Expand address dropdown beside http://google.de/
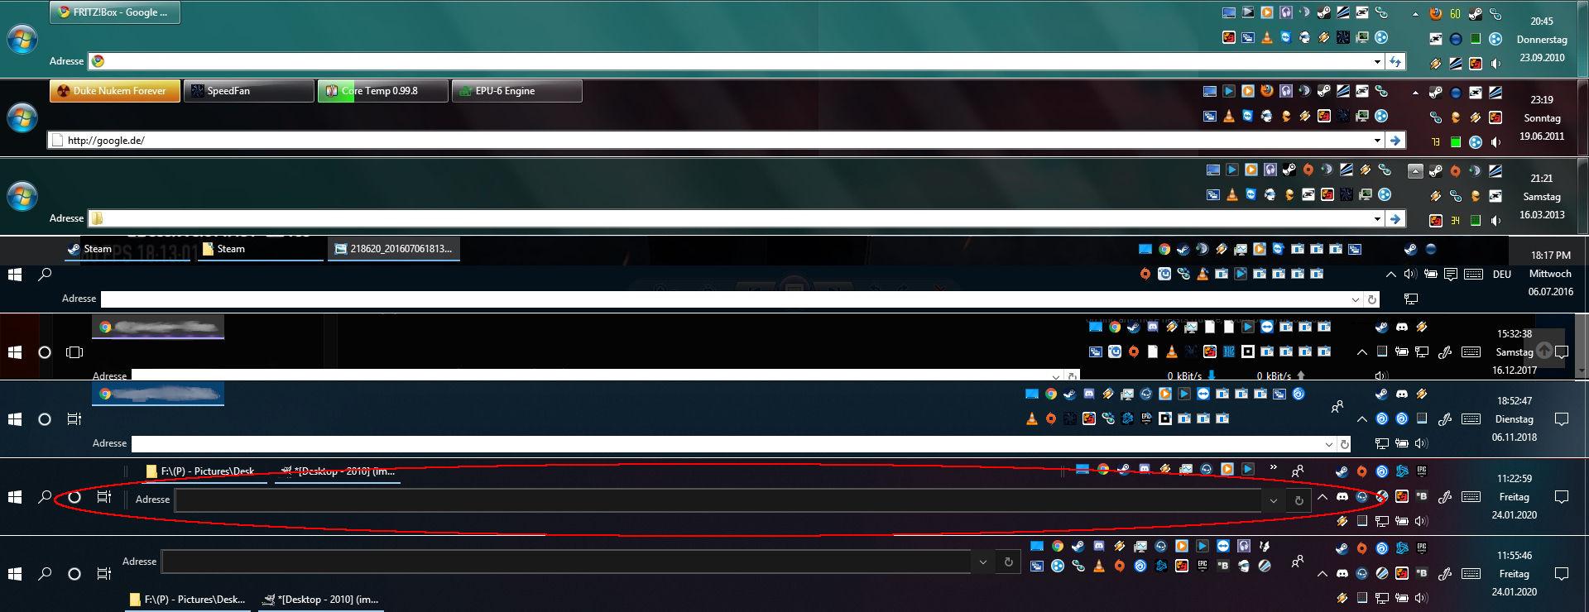 (1377, 141)
